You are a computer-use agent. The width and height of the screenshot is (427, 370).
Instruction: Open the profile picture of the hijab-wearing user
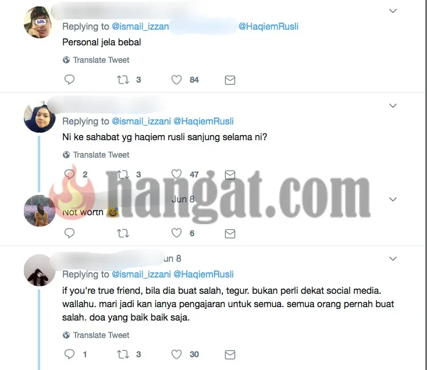(40, 117)
